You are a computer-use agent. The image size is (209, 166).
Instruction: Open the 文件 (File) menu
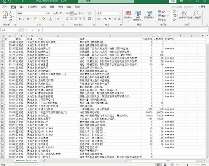tap(5, 7)
